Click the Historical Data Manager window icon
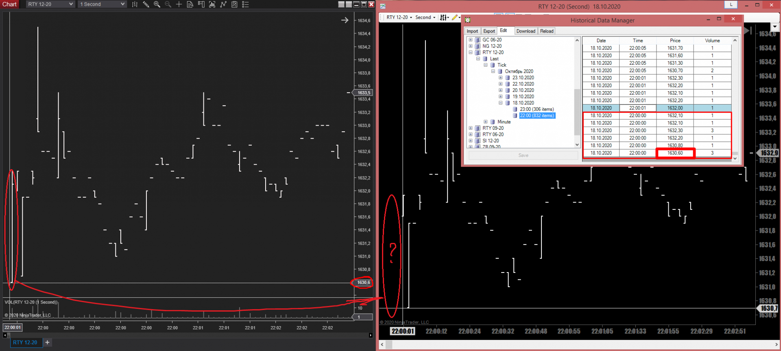 pyautogui.click(x=468, y=20)
